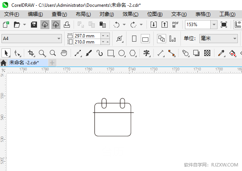242x171 pixels.
Task: Open the redo history dropdown arrow
Action: (141, 25)
